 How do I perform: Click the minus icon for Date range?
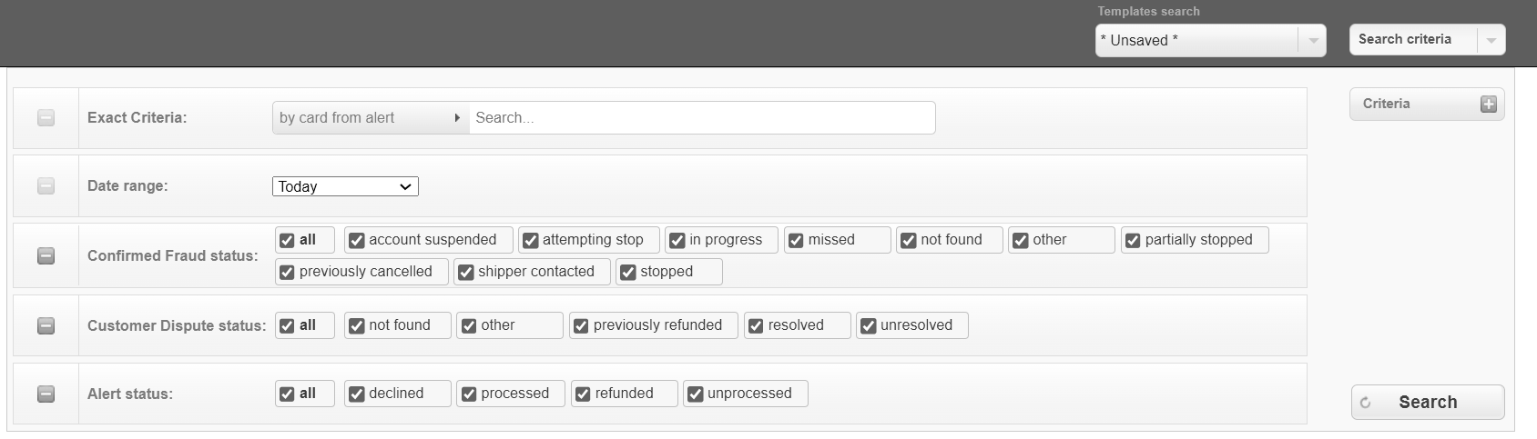click(x=46, y=186)
